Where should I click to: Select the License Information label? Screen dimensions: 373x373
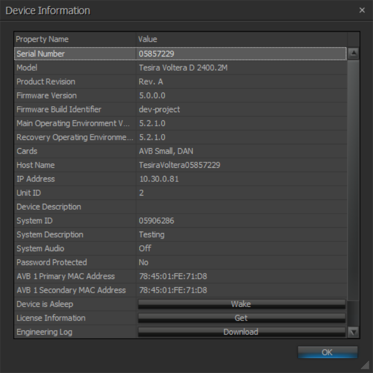point(51,318)
